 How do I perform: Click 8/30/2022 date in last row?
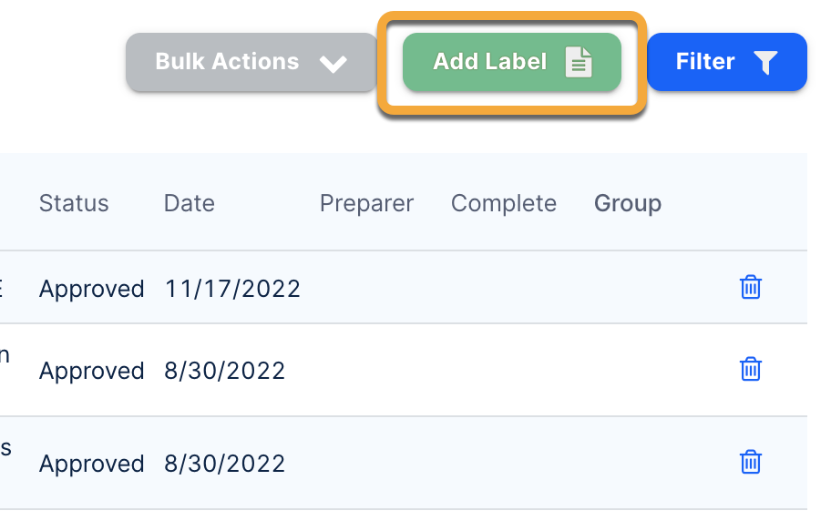[225, 464]
